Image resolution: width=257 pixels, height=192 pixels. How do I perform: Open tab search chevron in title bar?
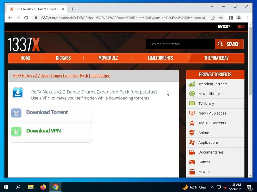(x=212, y=6)
